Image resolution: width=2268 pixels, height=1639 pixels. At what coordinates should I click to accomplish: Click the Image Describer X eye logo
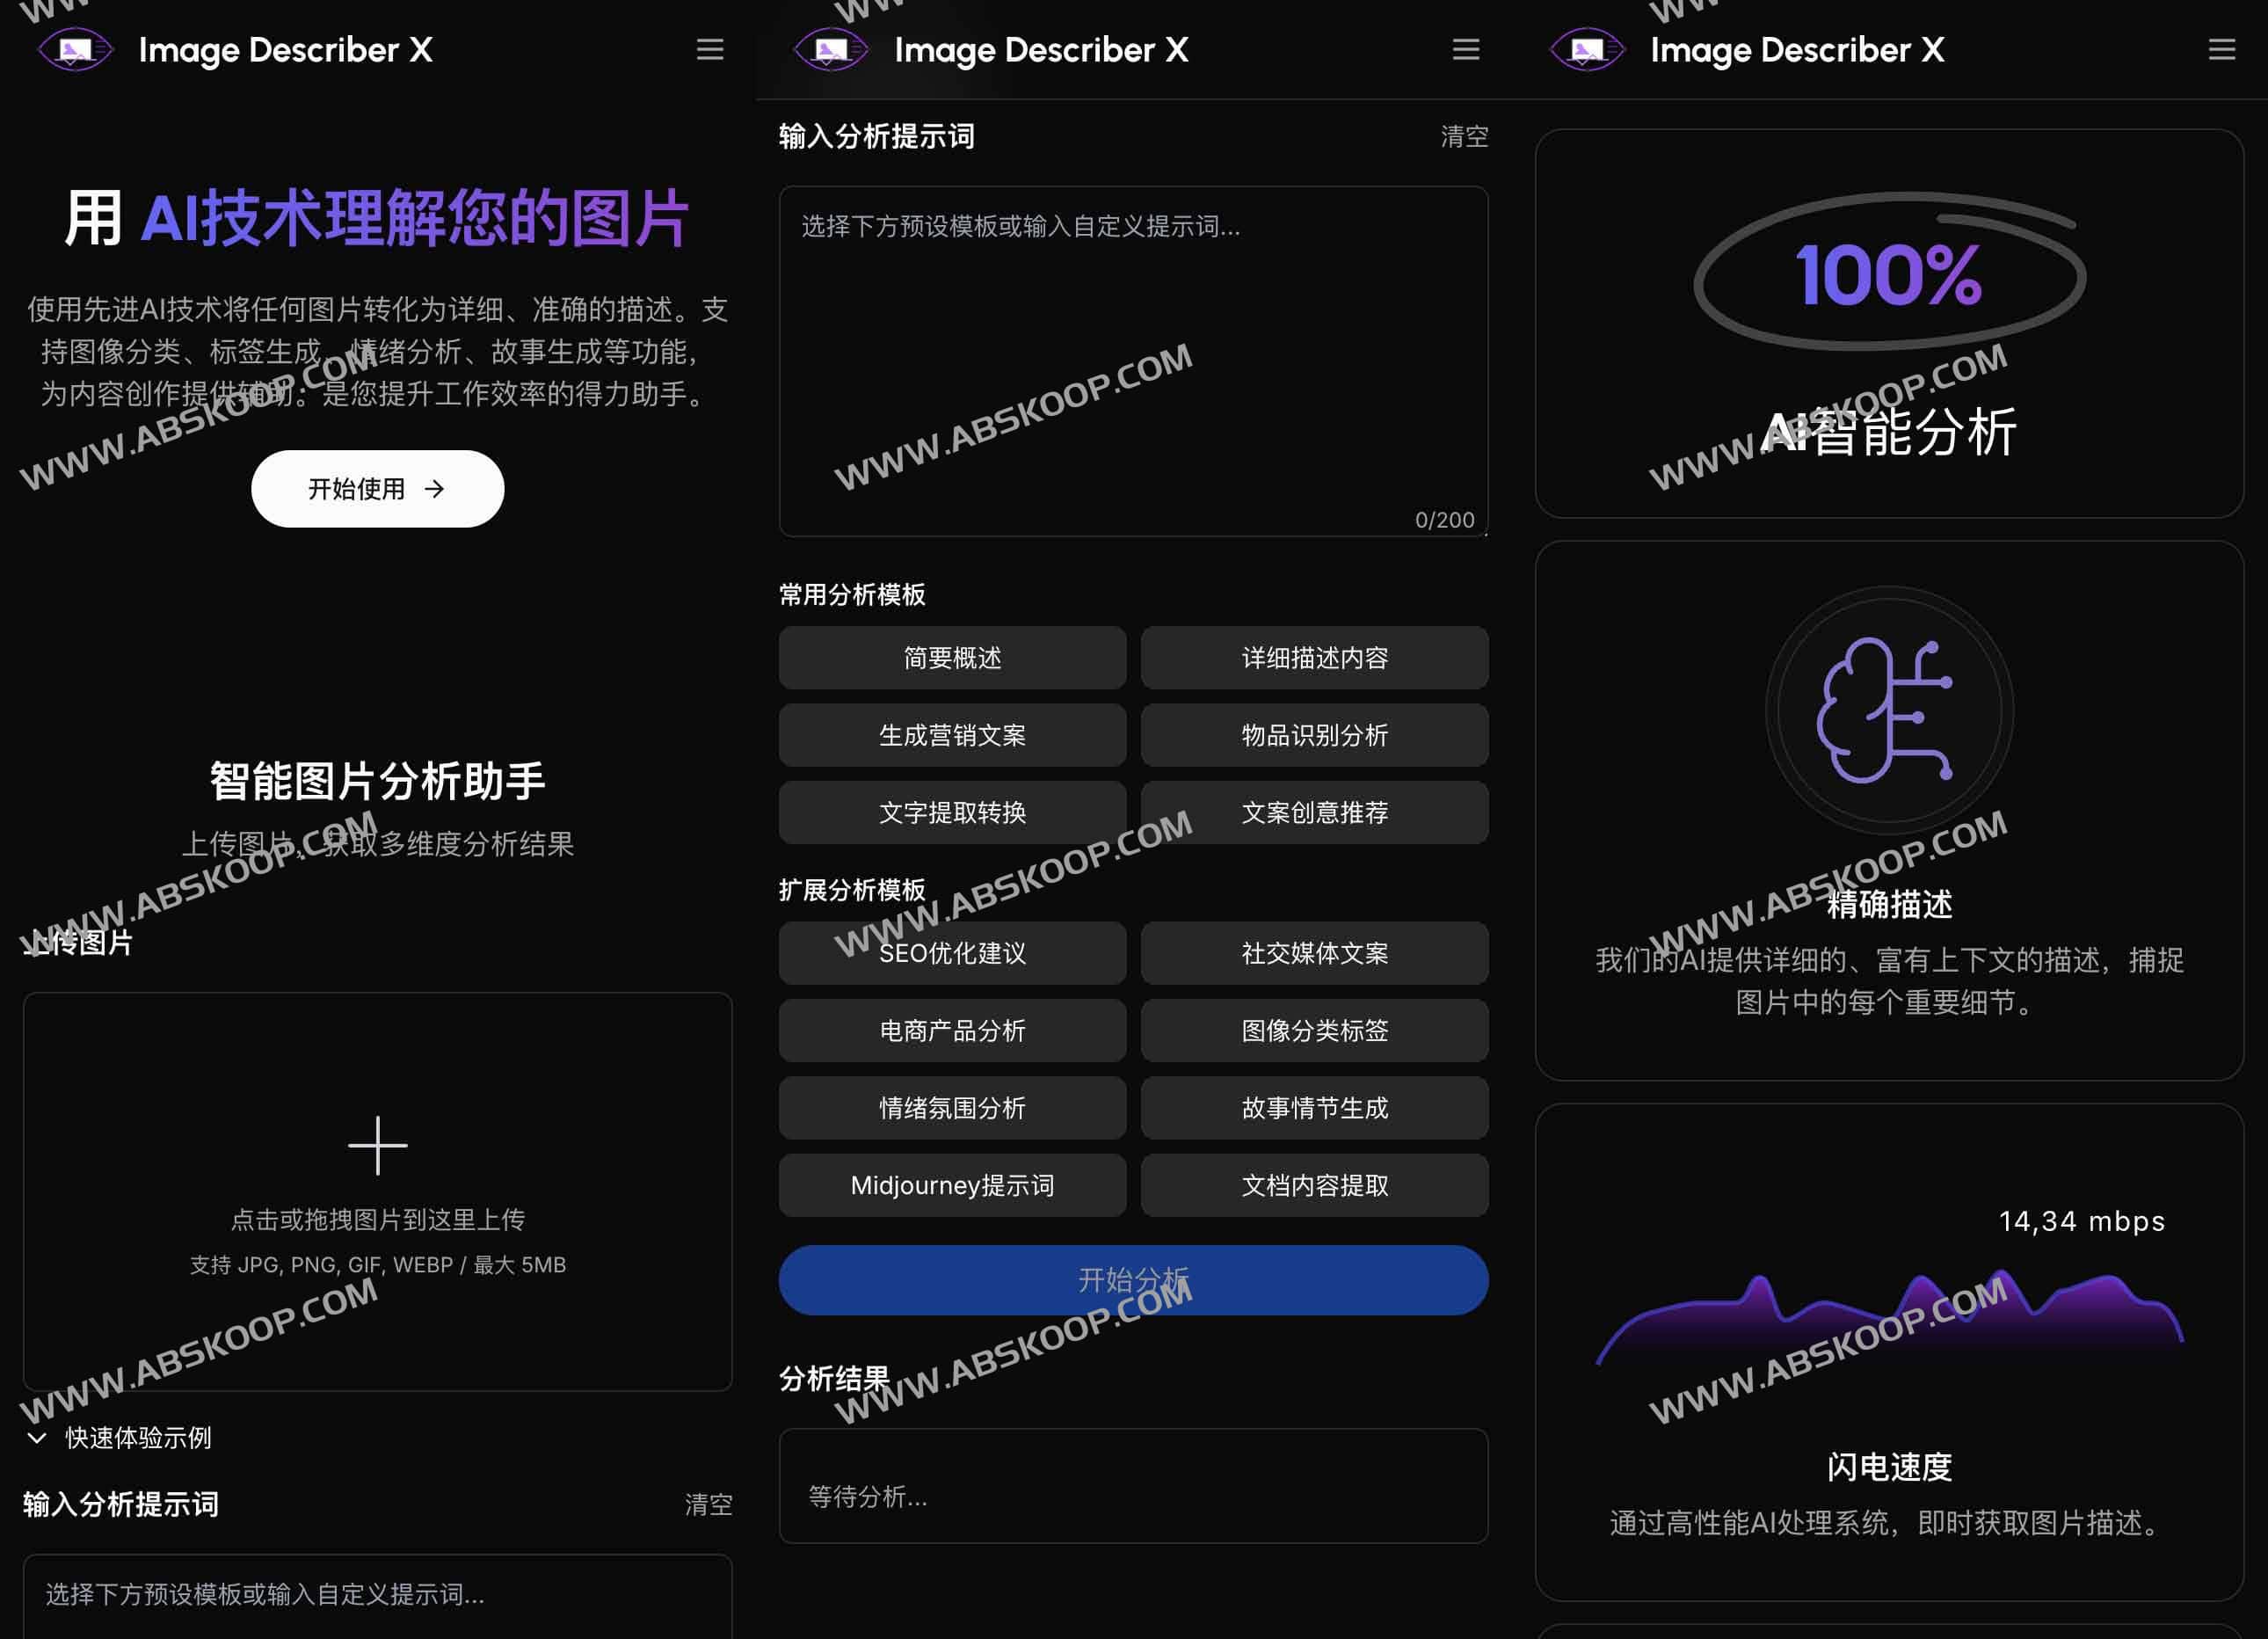coord(74,49)
